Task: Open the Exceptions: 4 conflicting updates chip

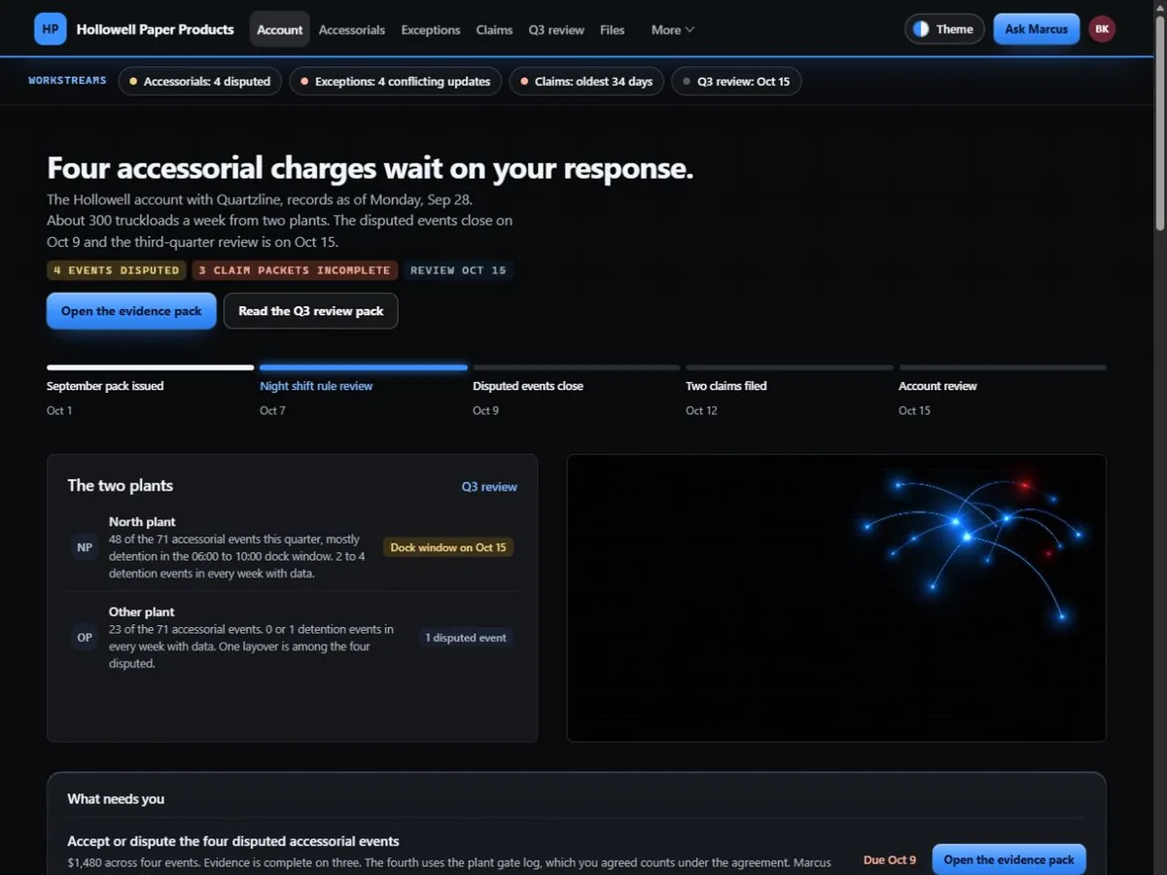Action: pos(396,81)
